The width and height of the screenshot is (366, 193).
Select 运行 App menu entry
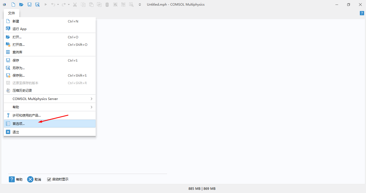pyautogui.click(x=20, y=29)
